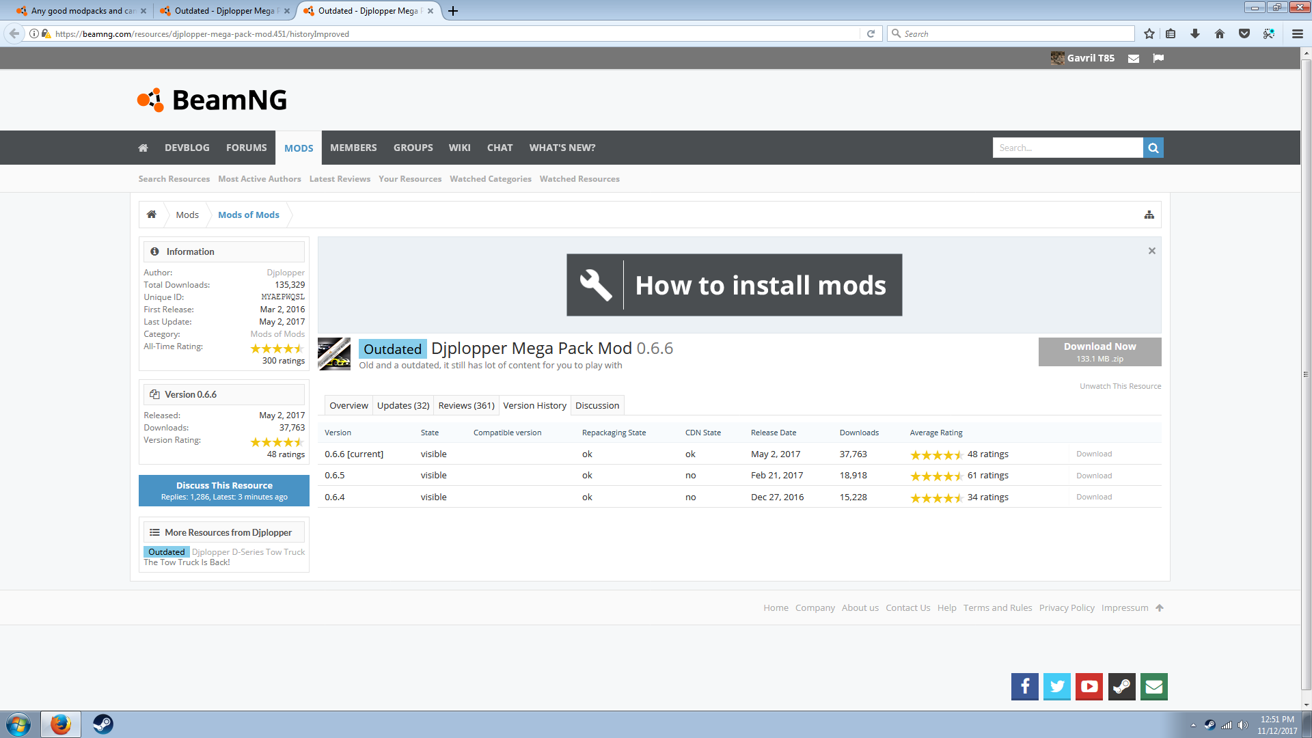The width and height of the screenshot is (1312, 738).
Task: Click the page vertical scrollbar
Action: point(1306,376)
